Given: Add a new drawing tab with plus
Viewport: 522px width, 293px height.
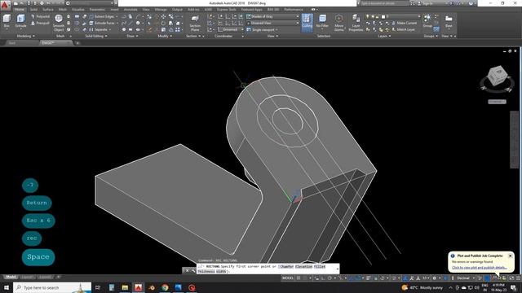Looking at the screenshot, I should point(77,43).
